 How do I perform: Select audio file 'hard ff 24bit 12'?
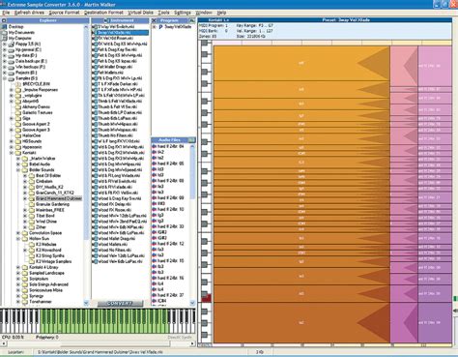click(170, 244)
